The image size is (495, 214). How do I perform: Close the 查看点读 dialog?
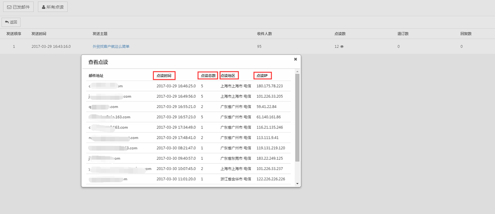(295, 59)
